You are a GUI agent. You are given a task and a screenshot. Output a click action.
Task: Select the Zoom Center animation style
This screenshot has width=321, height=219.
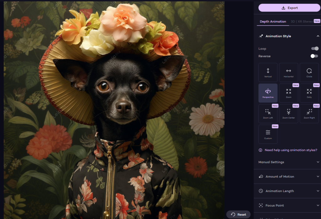[288, 114]
